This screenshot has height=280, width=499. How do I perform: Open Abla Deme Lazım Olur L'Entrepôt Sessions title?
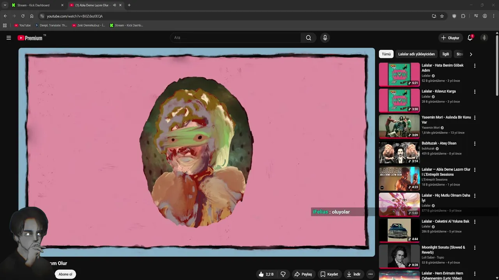click(x=446, y=172)
